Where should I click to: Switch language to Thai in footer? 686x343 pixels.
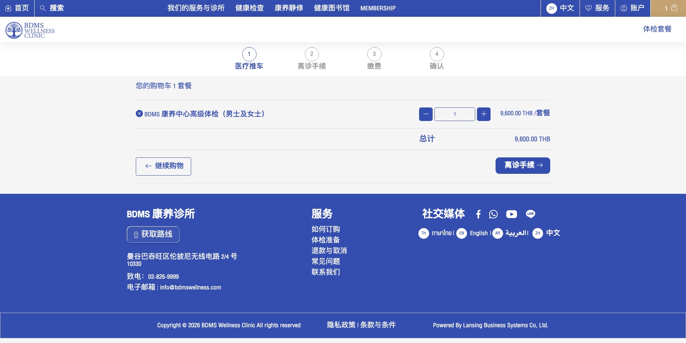[x=435, y=233]
